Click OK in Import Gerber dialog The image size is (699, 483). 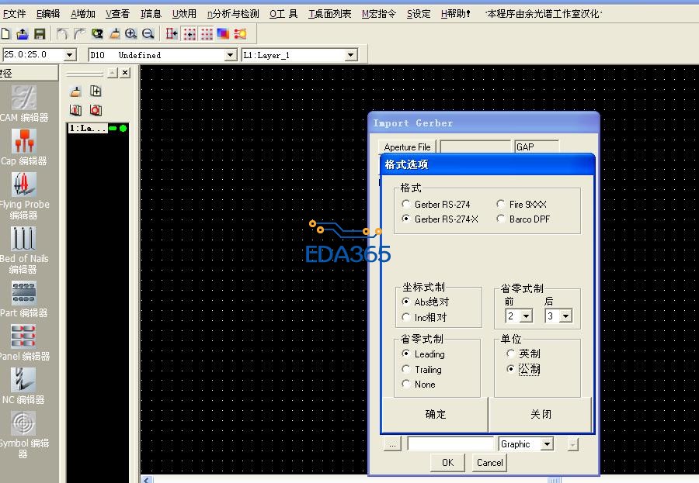[x=447, y=463]
